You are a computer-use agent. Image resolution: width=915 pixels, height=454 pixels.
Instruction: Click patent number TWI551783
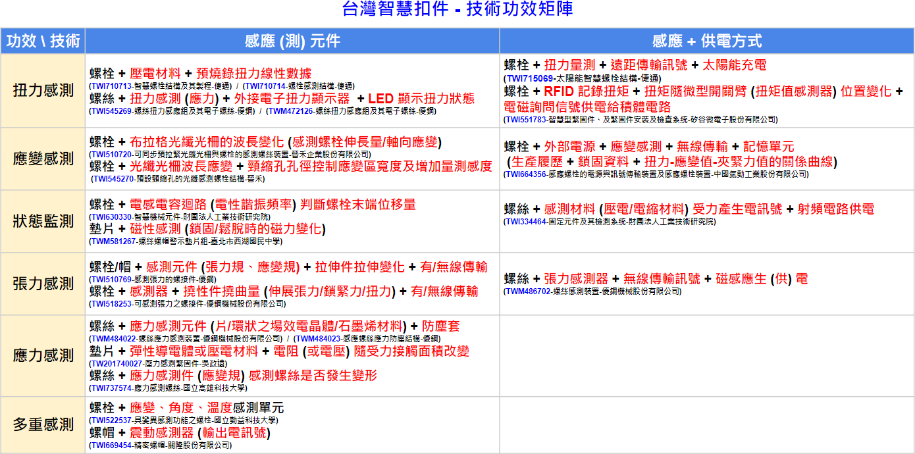click(525, 120)
